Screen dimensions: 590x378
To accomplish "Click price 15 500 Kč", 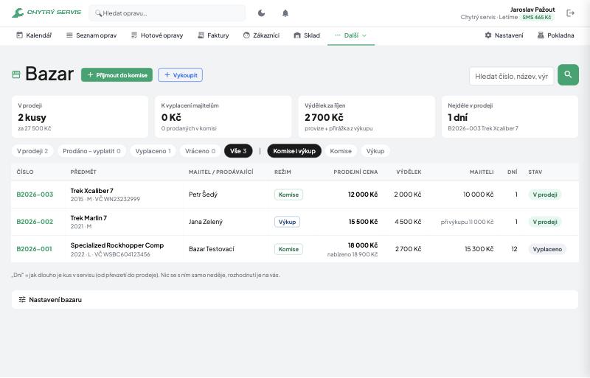I will (363, 222).
